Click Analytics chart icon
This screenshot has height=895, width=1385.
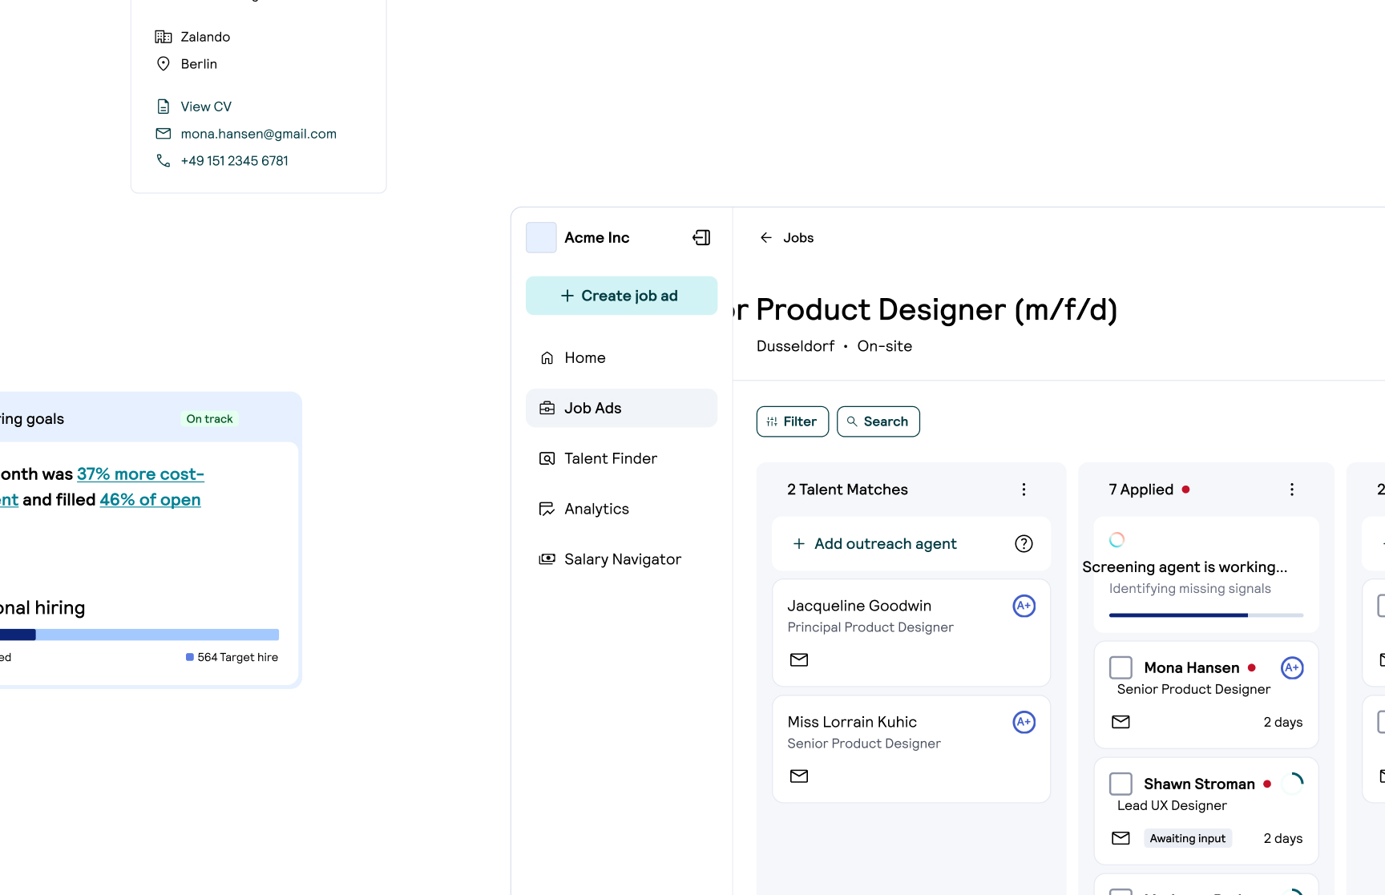pos(547,509)
